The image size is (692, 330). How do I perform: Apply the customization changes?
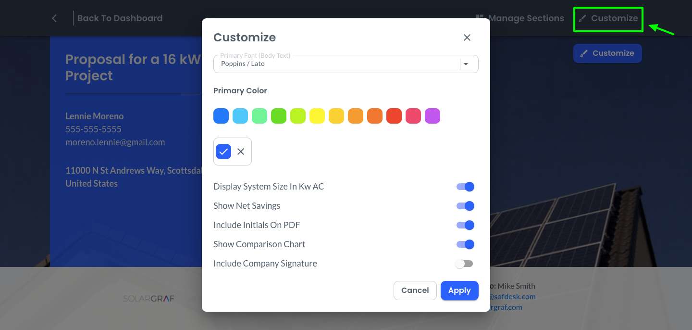(459, 290)
